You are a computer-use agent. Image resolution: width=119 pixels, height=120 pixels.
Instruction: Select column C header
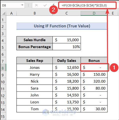[67, 13]
